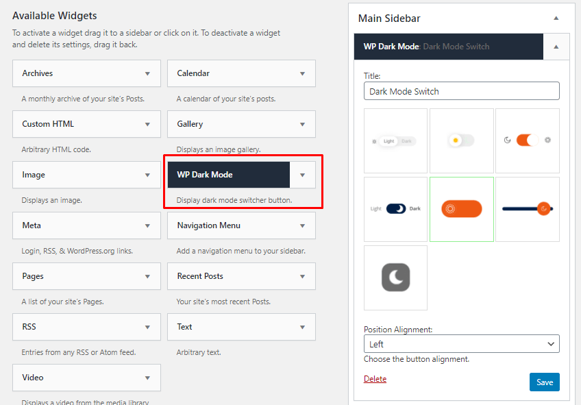
Task: Choose the yellow dot toggle switch style
Action: coord(461,140)
